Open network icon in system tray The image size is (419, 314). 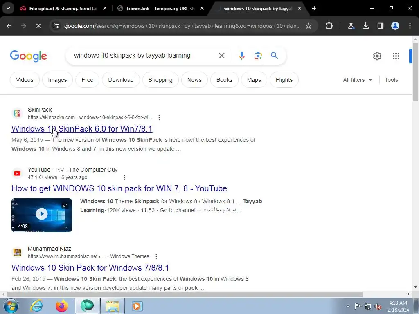tap(368, 306)
